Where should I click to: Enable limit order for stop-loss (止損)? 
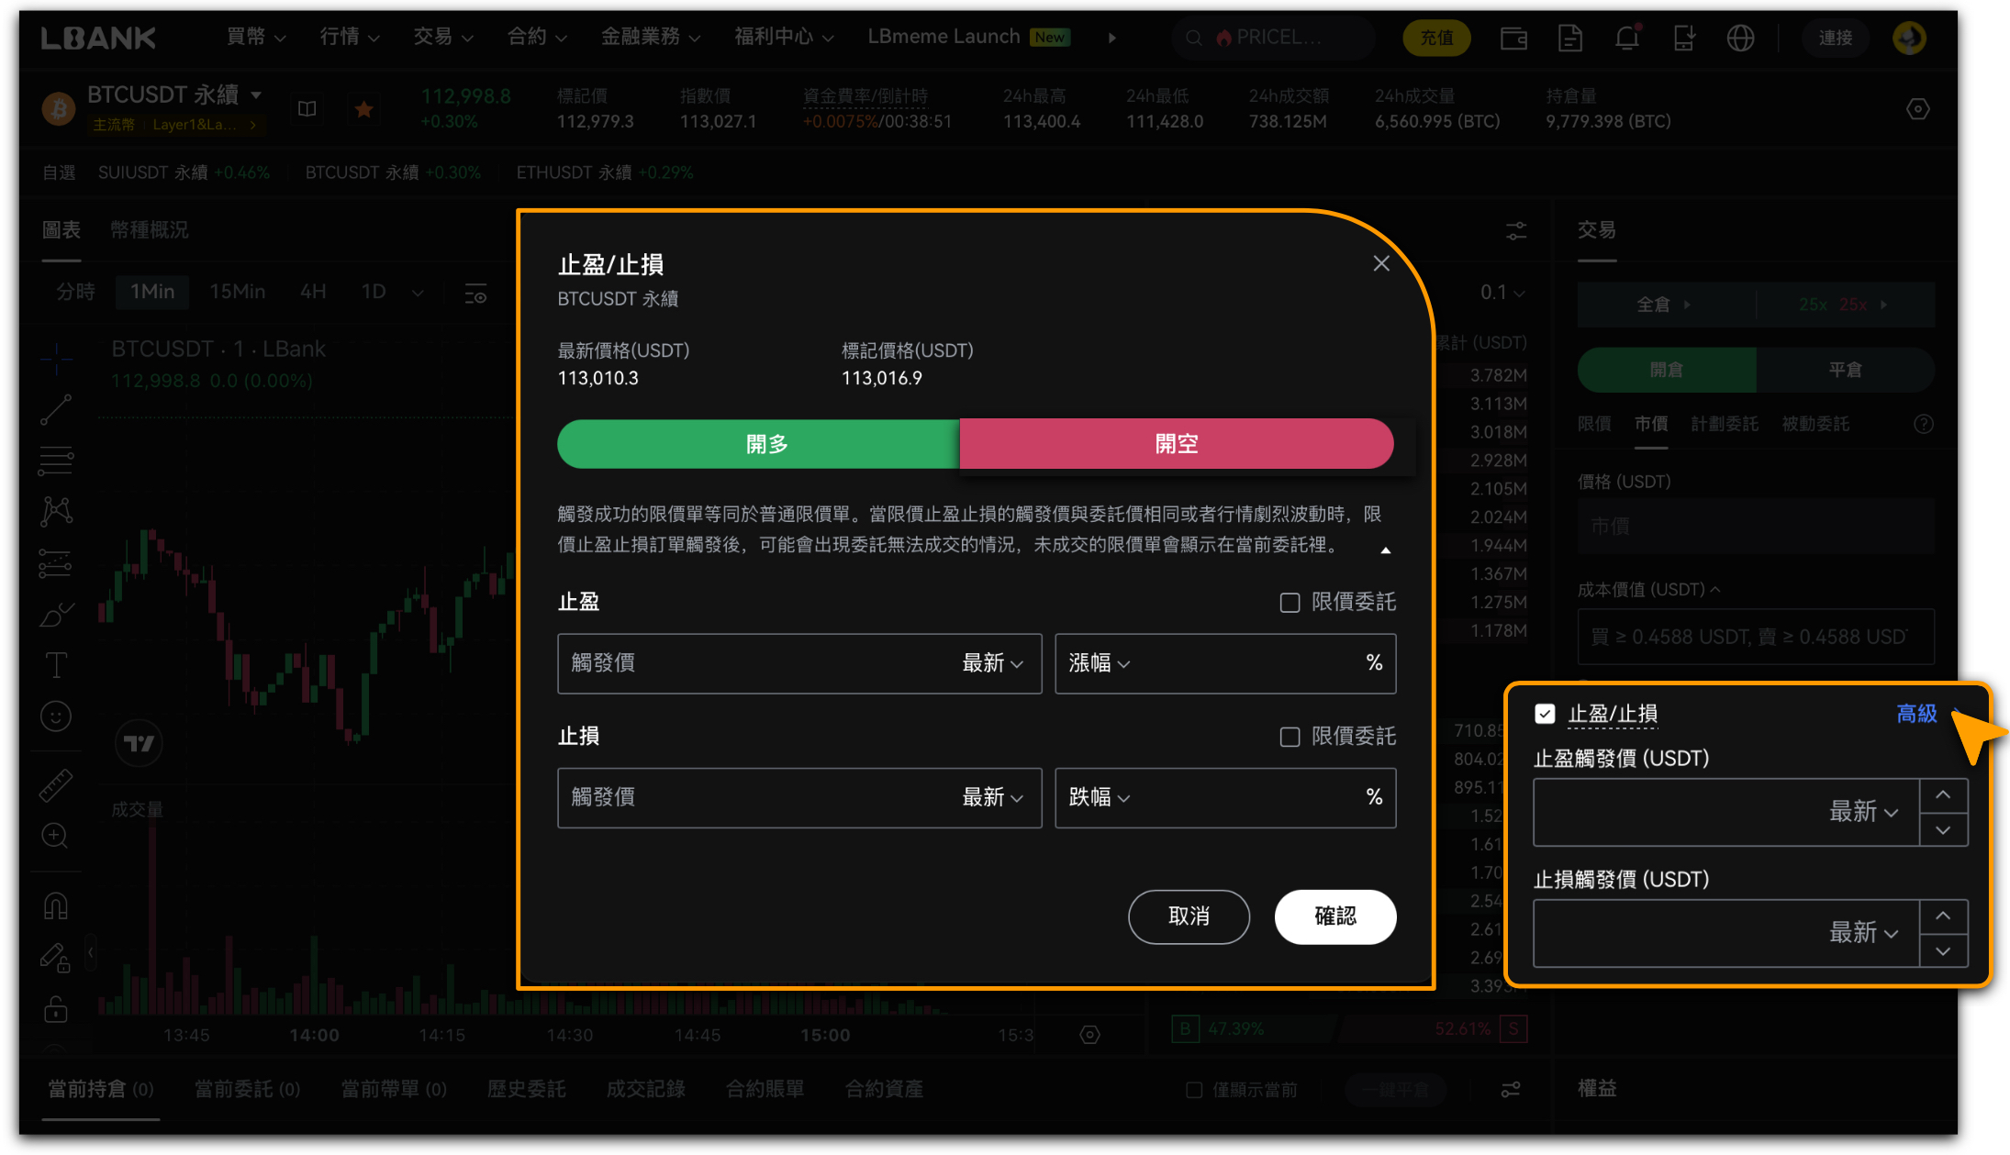coord(1290,737)
